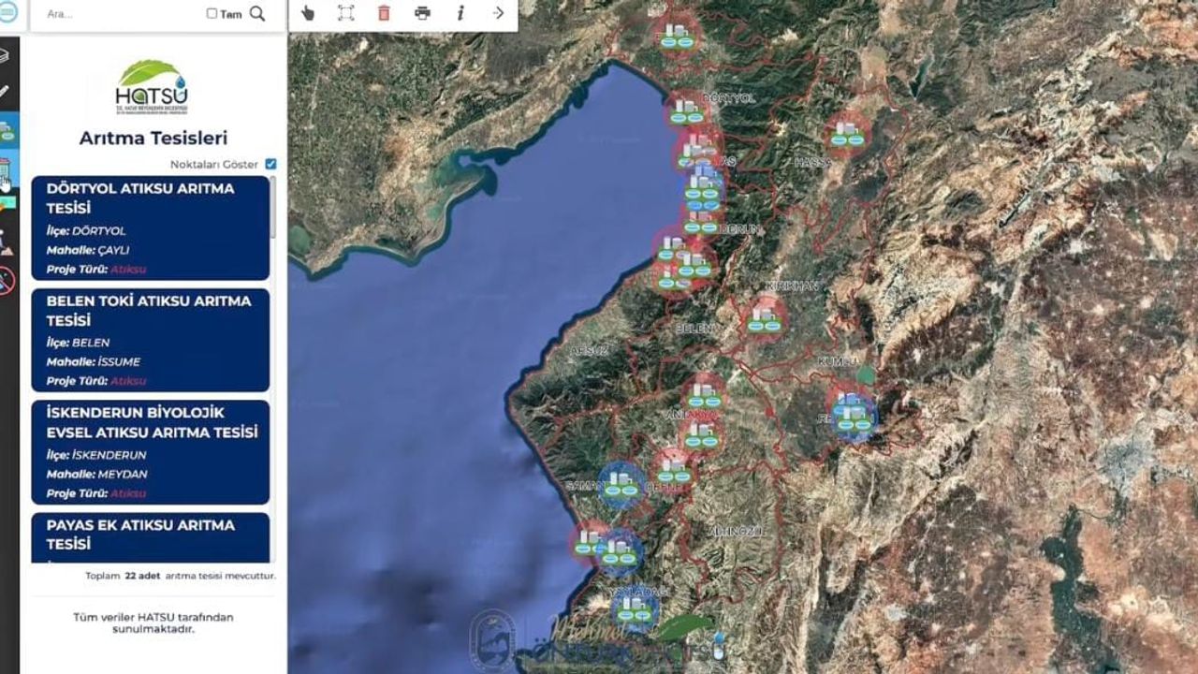The image size is (1198, 674).
Task: Click the treatment facilities icon in sidebar
Action: coord(7,131)
